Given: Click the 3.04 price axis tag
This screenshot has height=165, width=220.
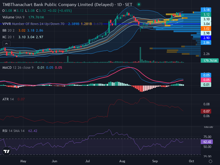Looking at the screenshot, I should click(206, 24).
